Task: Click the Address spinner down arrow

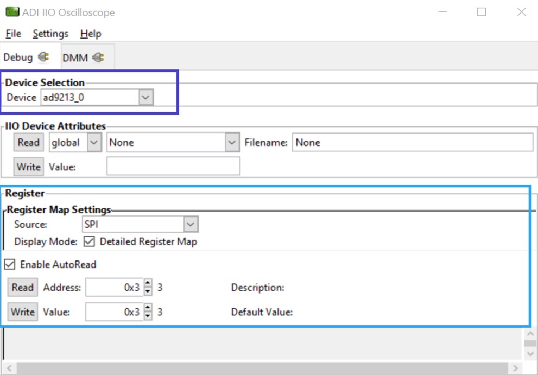Action: point(148,291)
